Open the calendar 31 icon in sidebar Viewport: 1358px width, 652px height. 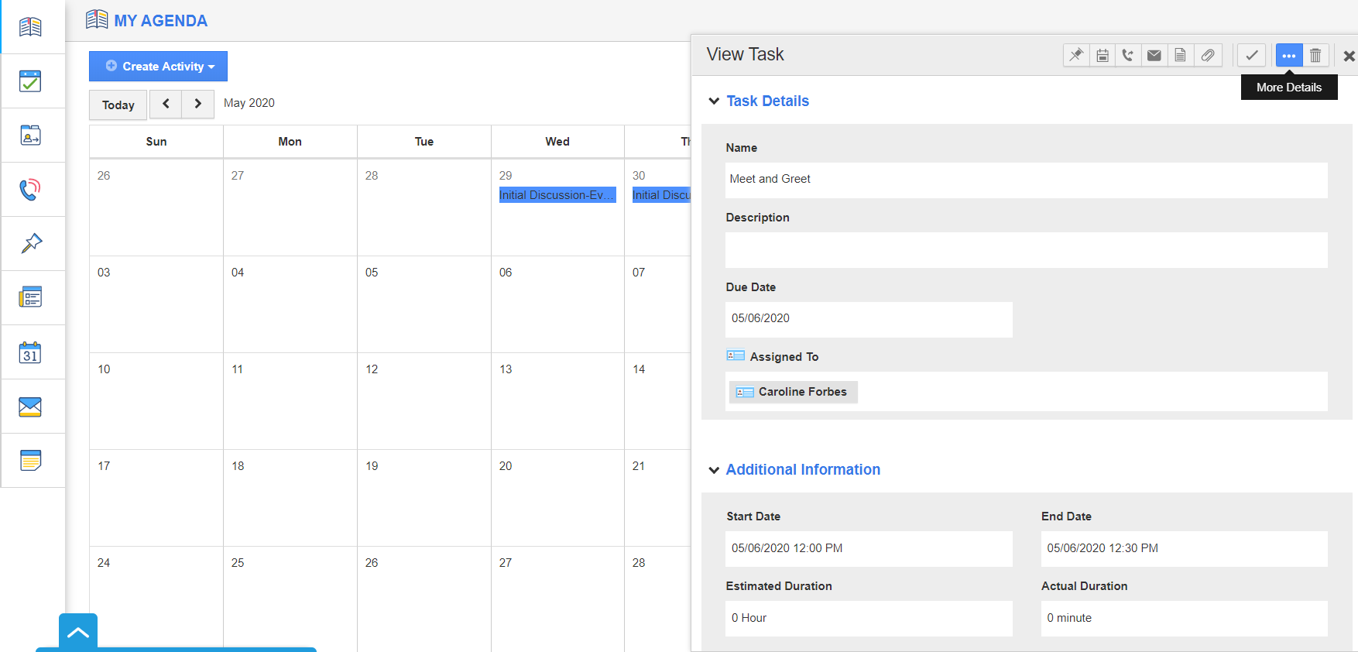(31, 352)
